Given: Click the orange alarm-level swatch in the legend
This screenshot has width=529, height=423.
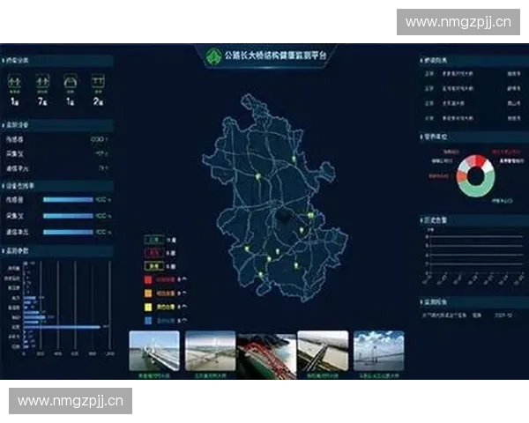Looking at the screenshot, I should (x=148, y=293).
